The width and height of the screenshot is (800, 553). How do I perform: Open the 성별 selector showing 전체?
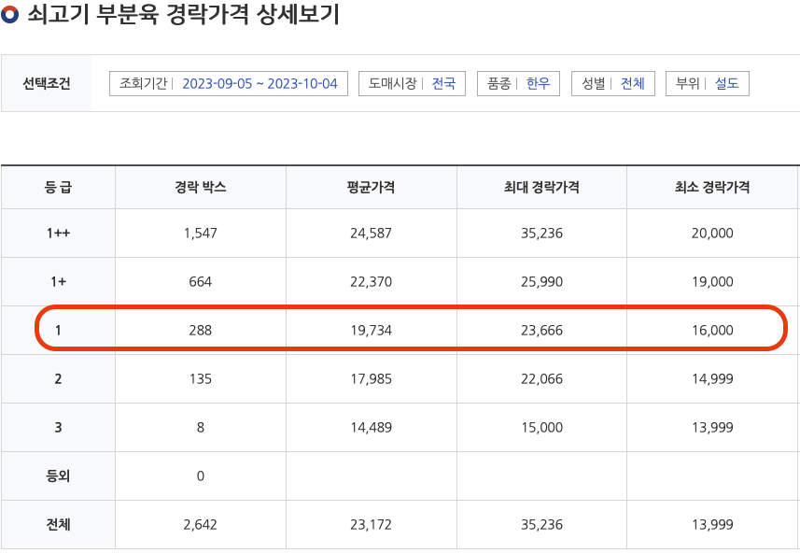coord(611,83)
